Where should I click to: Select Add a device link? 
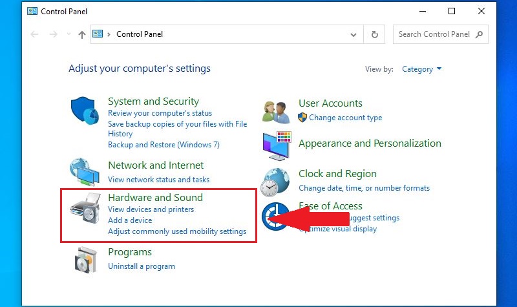pos(130,220)
